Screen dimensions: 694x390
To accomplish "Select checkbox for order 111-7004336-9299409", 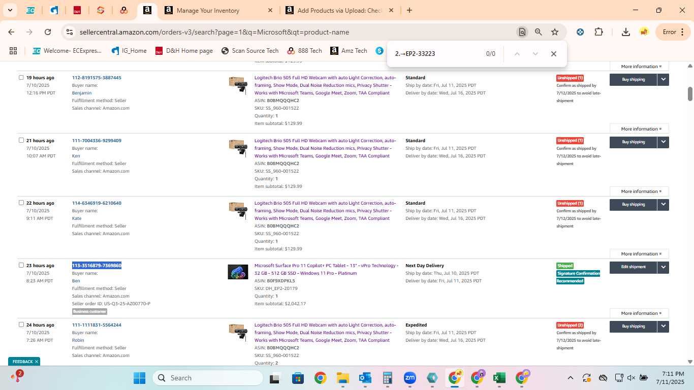I will (x=21, y=140).
